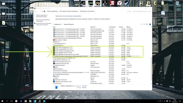Viewport: 183px width, 103px height.
Task: Show hidden tray icons chevron
Action: pos(158,101)
